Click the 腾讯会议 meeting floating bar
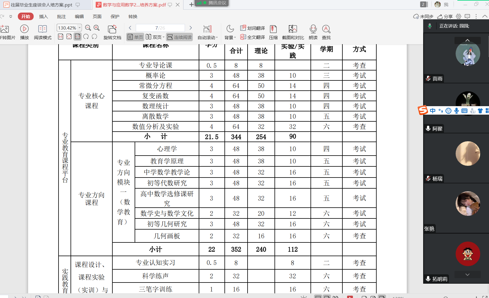 (x=212, y=3)
